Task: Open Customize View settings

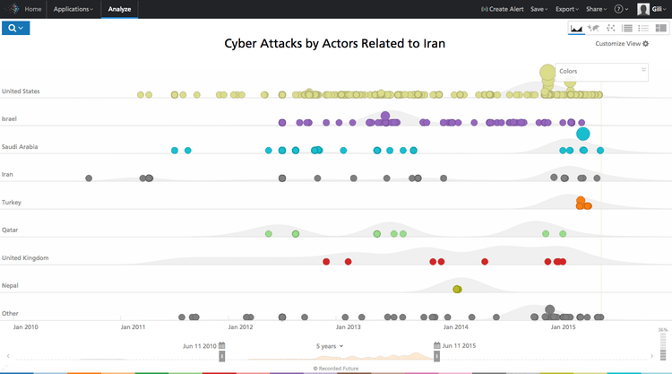Action: [x=622, y=43]
